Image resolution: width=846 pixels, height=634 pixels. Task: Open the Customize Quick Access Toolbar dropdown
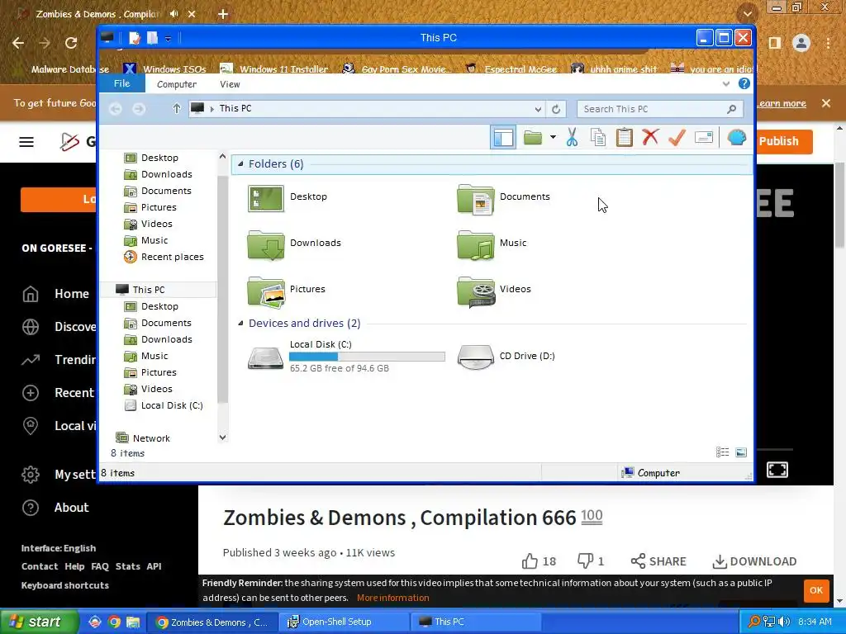pyautogui.click(x=168, y=38)
